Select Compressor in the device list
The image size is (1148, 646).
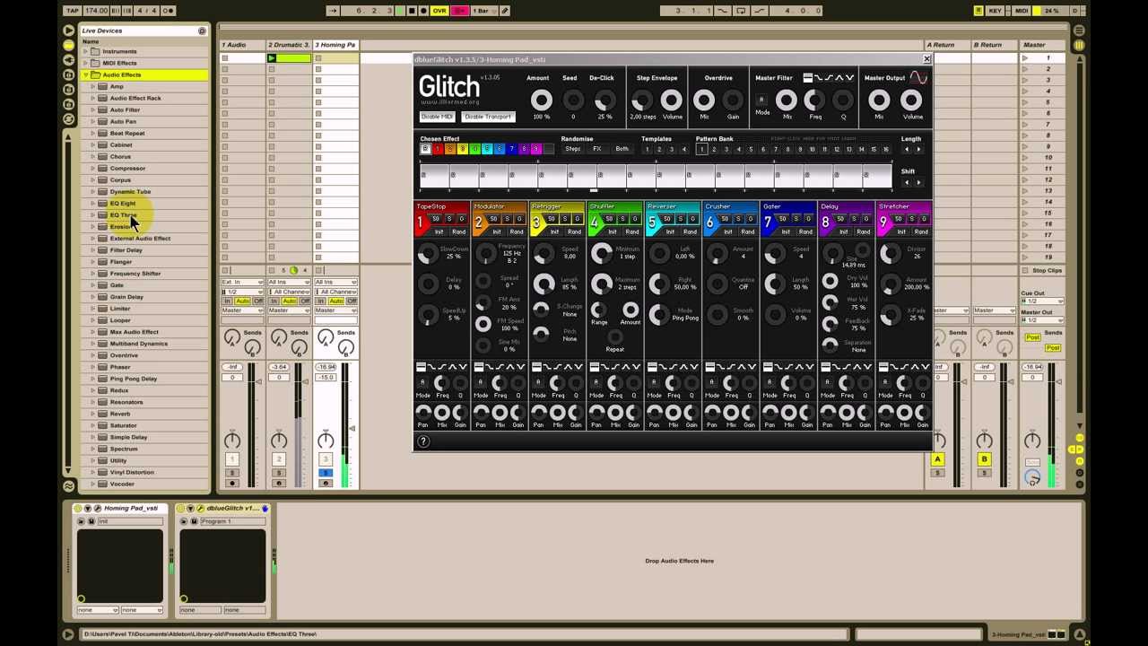[x=127, y=168]
